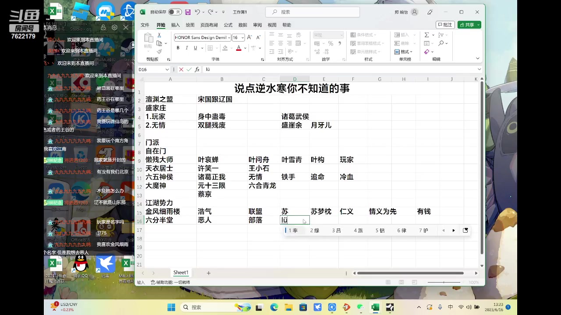This screenshot has height=315, width=561.
Task: Click the 批注 comments button
Action: pos(445,25)
